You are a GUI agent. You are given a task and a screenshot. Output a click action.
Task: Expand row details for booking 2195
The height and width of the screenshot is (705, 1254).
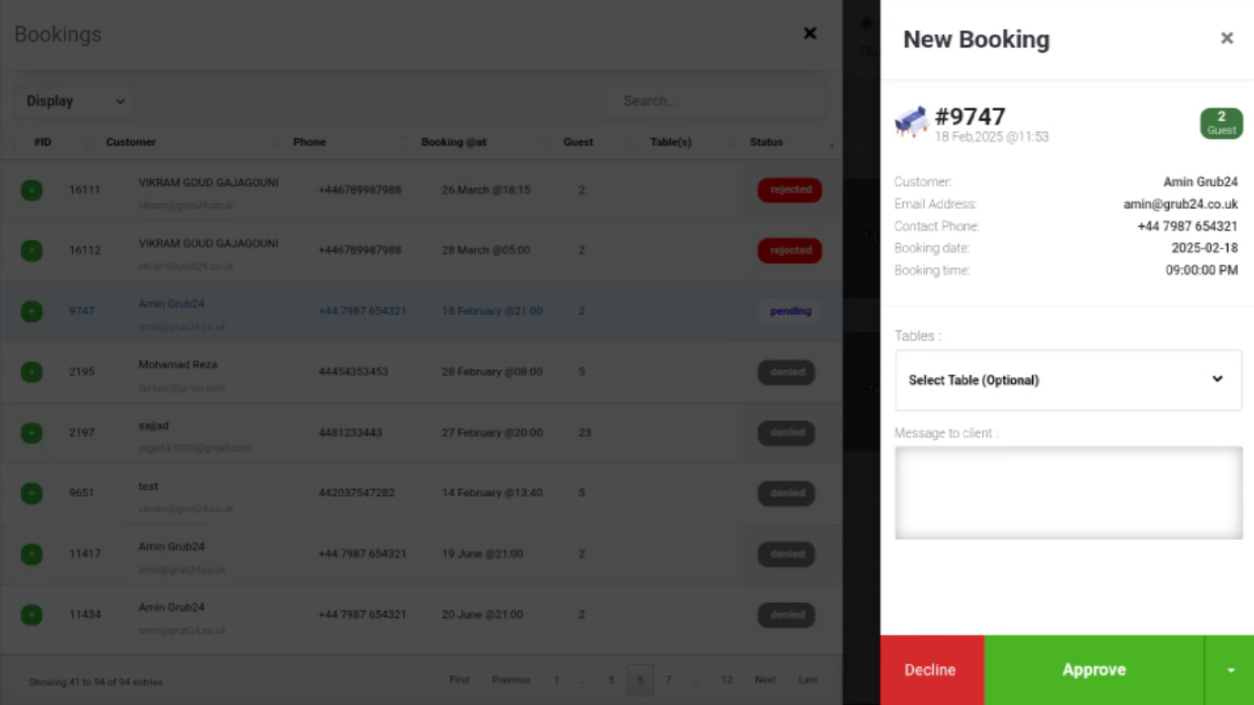[x=32, y=372]
